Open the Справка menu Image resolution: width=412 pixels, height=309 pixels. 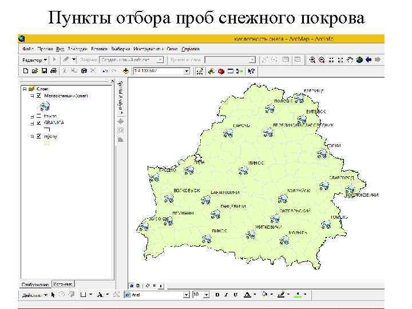[x=191, y=49]
